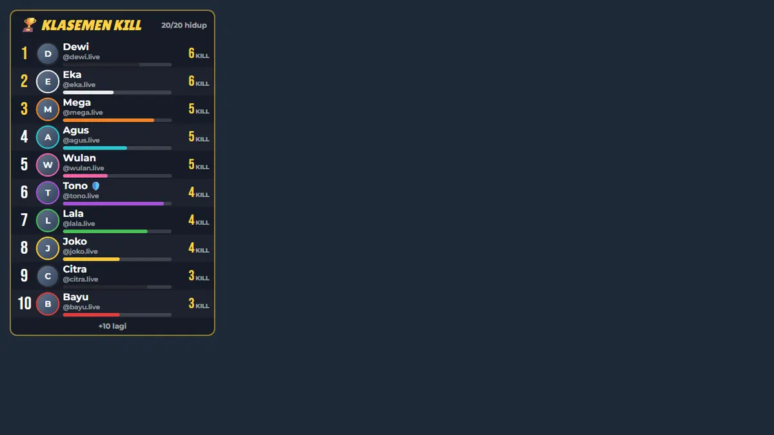This screenshot has width=774, height=435.
Task: Click Agus's "5 KILL" score
Action: tap(199, 137)
